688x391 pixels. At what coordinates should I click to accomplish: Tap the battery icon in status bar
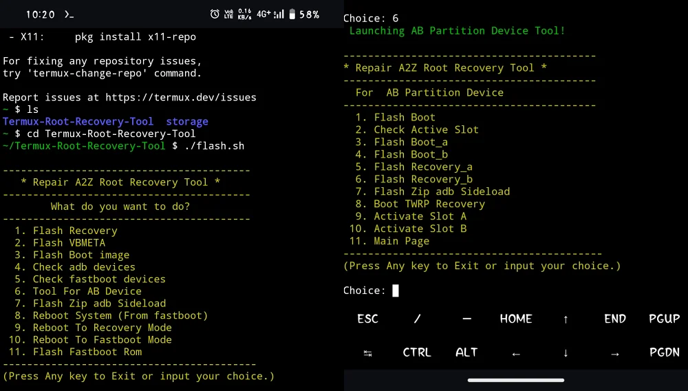pyautogui.click(x=292, y=14)
